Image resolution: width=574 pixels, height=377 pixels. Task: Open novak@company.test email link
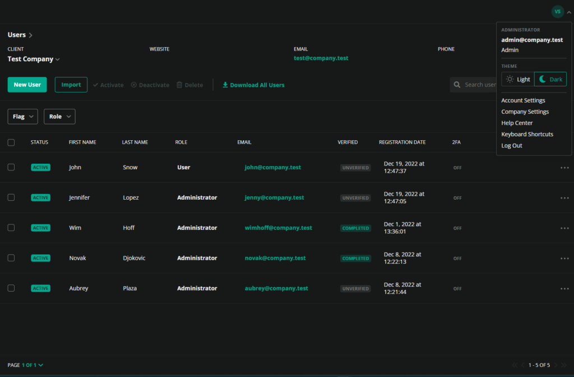point(275,258)
